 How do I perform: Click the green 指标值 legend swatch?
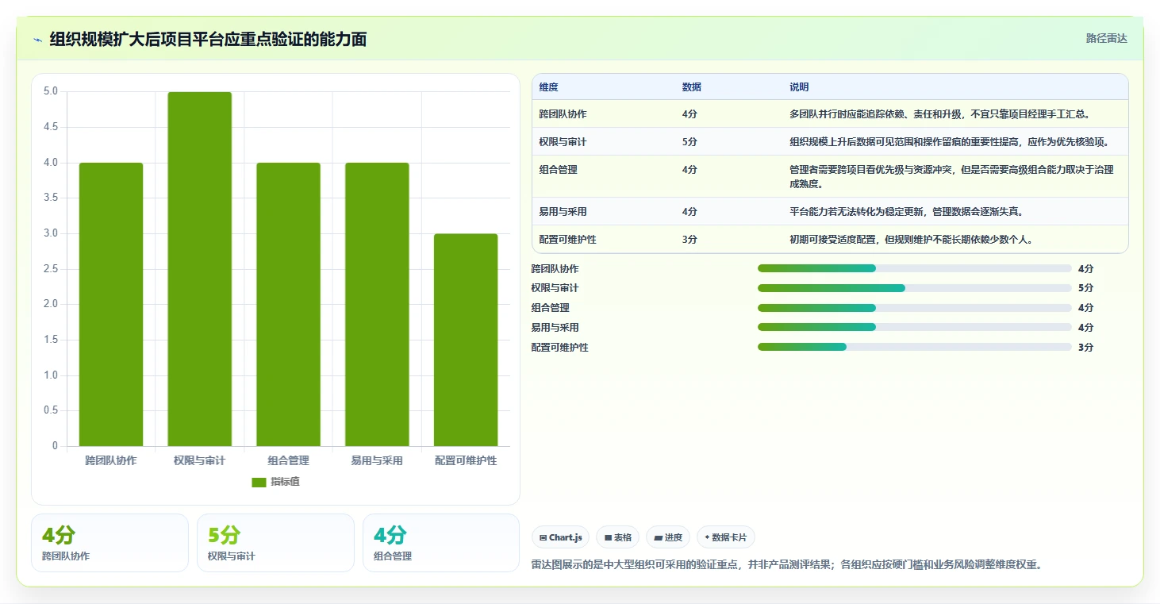[x=259, y=482]
